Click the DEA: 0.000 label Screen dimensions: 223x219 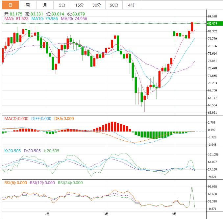pos(64,119)
